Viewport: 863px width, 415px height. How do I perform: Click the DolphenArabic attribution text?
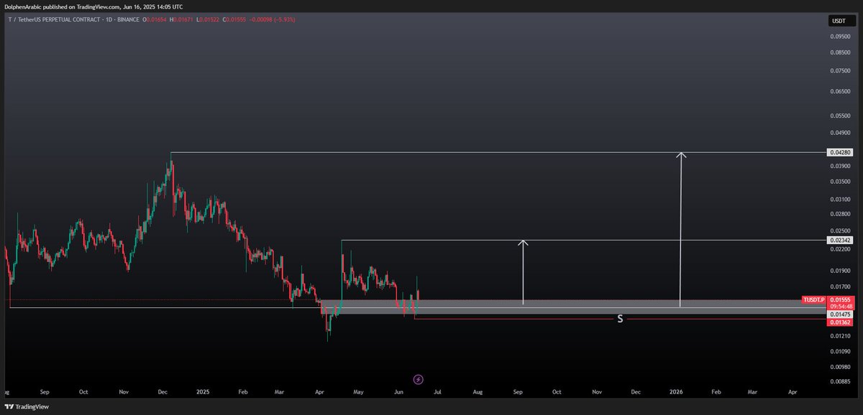tap(22, 6)
